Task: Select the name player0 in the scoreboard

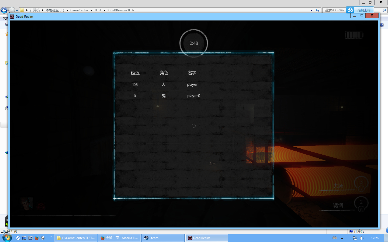Action: click(194, 96)
